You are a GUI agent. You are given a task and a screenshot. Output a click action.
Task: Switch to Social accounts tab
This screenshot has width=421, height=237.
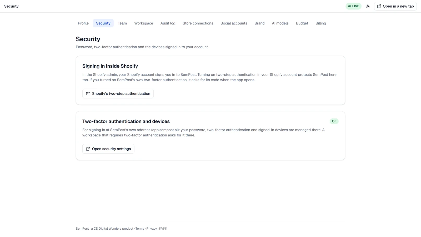[x=234, y=23]
